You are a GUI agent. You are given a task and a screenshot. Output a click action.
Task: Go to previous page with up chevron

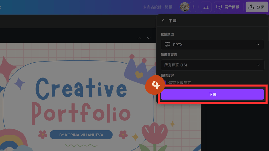tap(139, 38)
